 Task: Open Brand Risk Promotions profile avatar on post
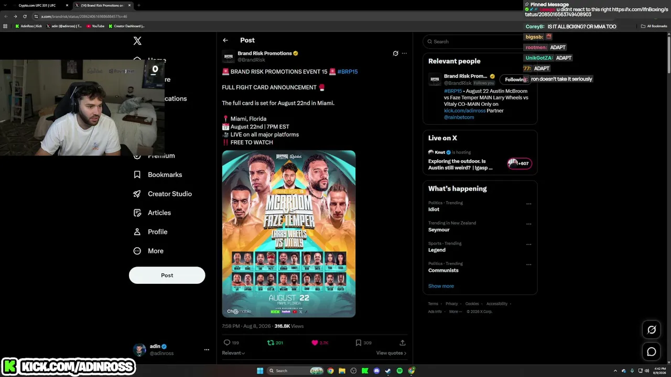click(229, 57)
